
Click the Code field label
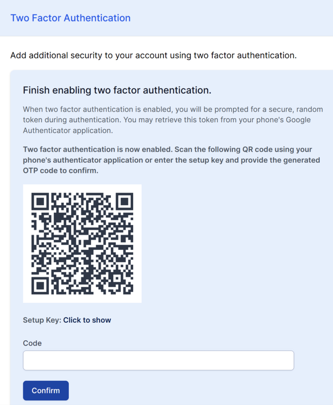click(x=32, y=343)
